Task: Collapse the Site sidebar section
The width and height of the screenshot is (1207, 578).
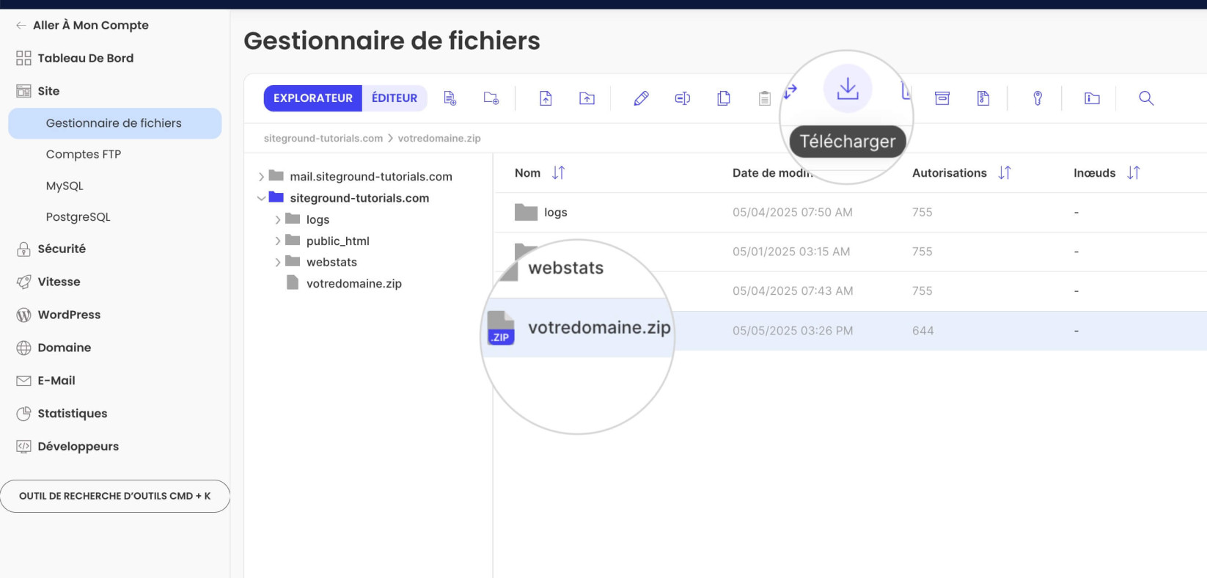Action: 48,91
